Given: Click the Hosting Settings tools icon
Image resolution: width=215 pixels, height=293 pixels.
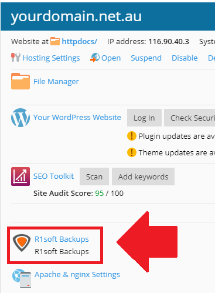Looking at the screenshot, I should pyautogui.click(x=16, y=58).
